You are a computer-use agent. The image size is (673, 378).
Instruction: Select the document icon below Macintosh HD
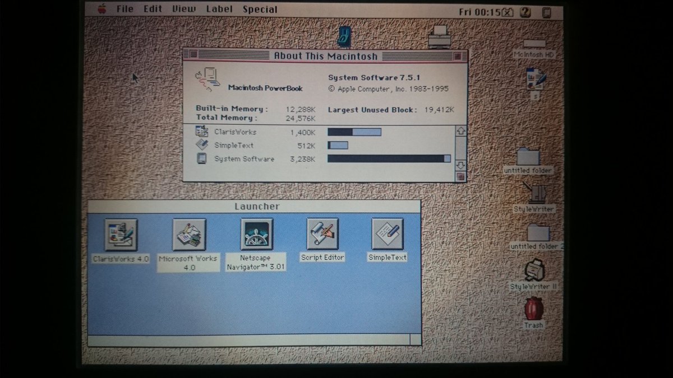coord(536,80)
